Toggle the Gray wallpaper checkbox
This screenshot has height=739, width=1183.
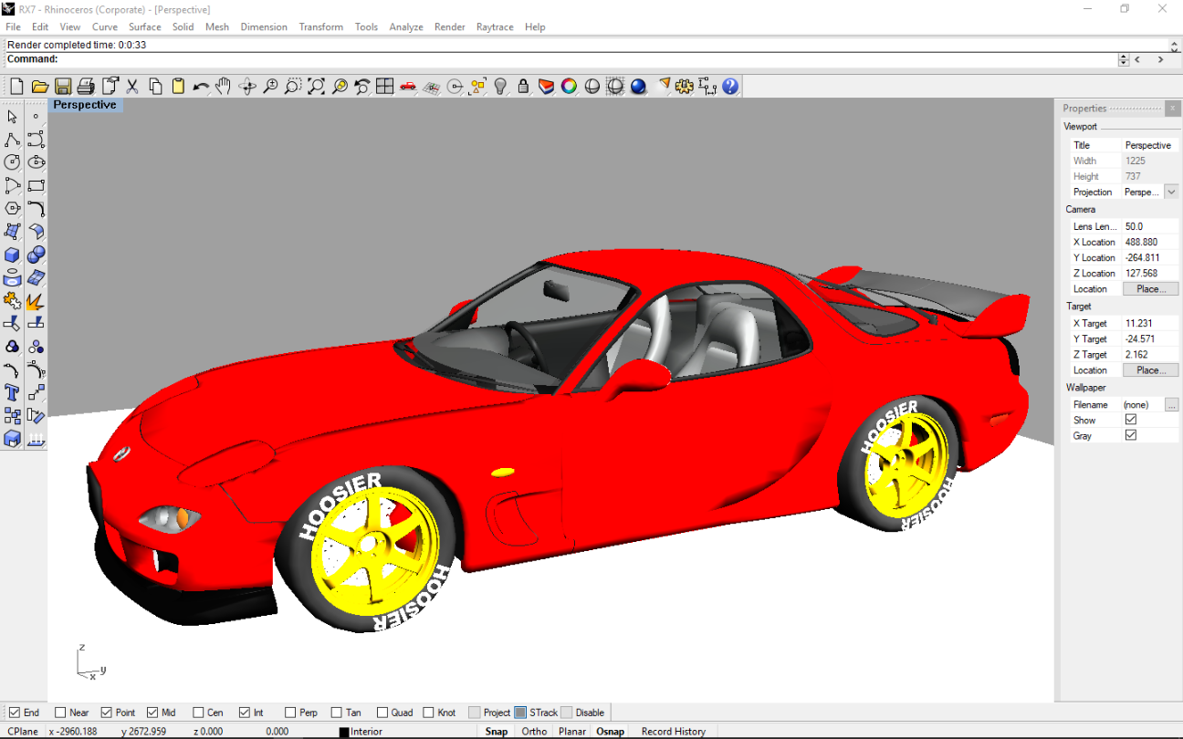[1131, 436]
